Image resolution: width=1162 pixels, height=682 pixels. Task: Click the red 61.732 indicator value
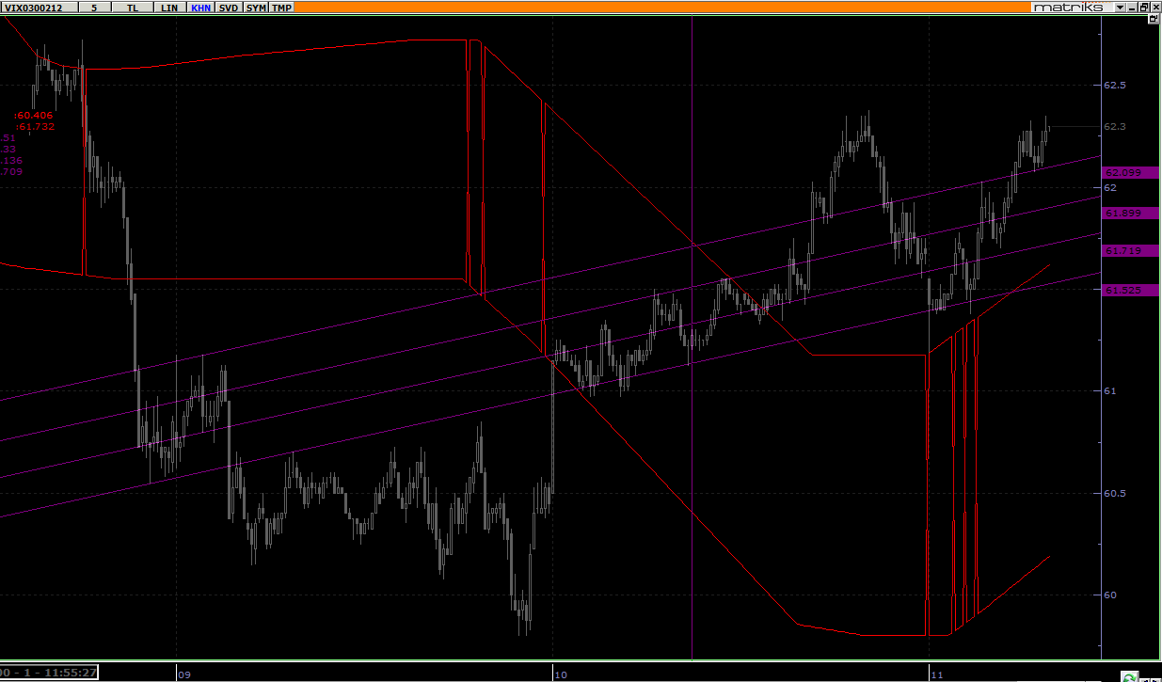point(36,126)
